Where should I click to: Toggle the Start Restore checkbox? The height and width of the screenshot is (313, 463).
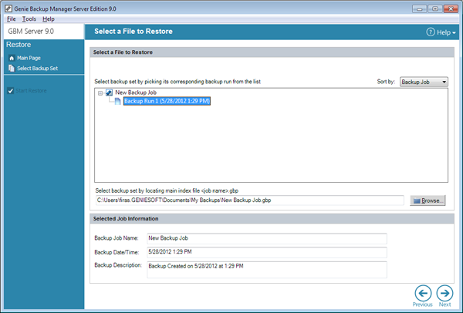(x=10, y=90)
